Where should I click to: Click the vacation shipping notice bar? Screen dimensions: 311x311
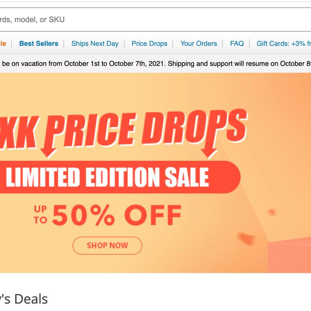[x=155, y=64]
